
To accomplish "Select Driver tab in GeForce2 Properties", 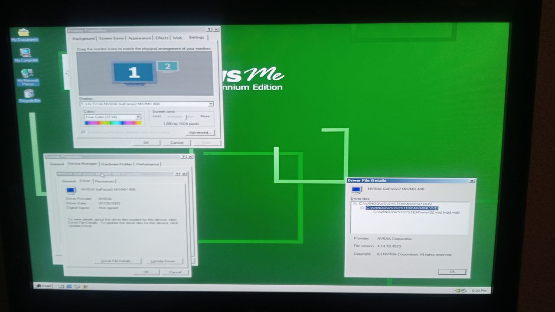I will [85, 181].
